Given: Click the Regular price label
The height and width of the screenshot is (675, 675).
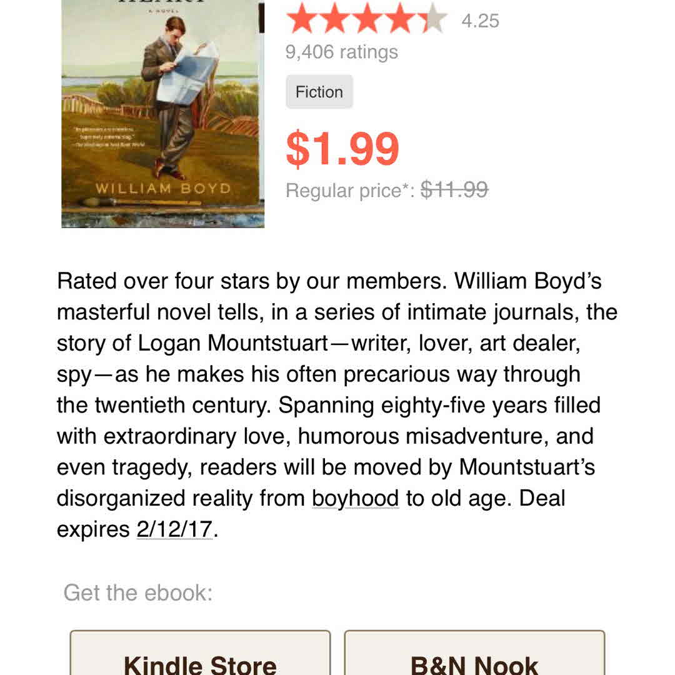Looking at the screenshot, I should pos(350,190).
